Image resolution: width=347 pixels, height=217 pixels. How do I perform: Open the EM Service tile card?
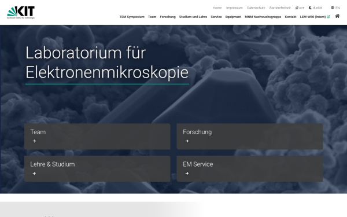(x=250, y=169)
